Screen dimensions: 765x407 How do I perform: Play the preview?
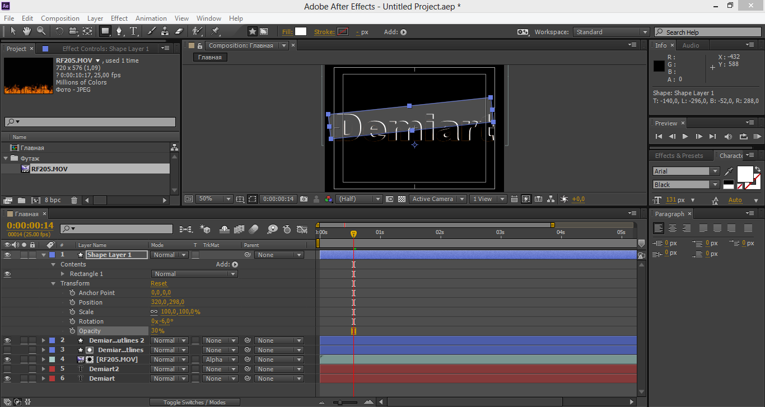coord(685,136)
